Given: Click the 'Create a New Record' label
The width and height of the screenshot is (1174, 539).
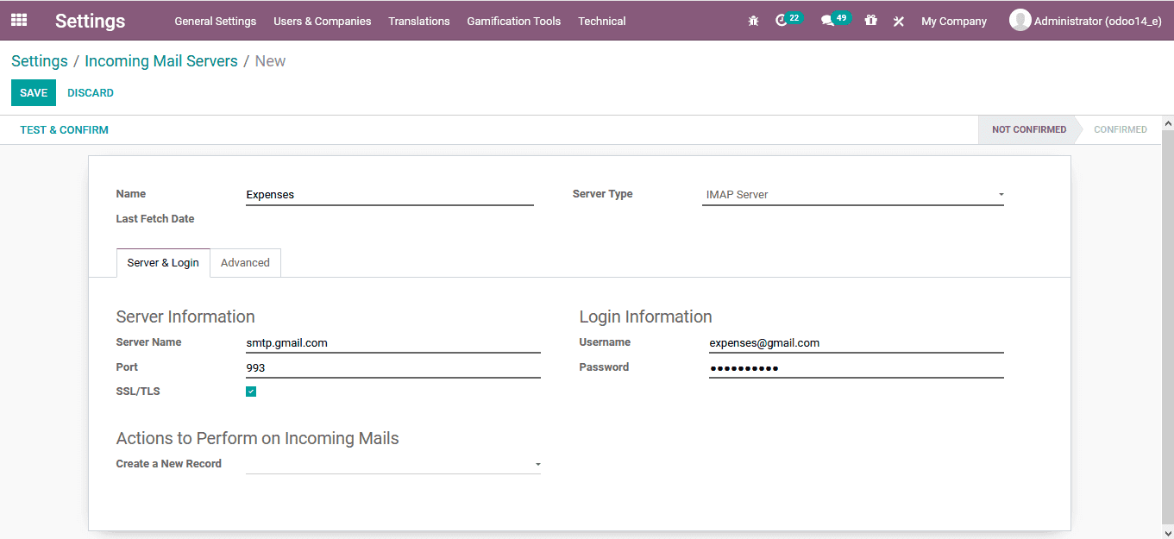Looking at the screenshot, I should 169,464.
